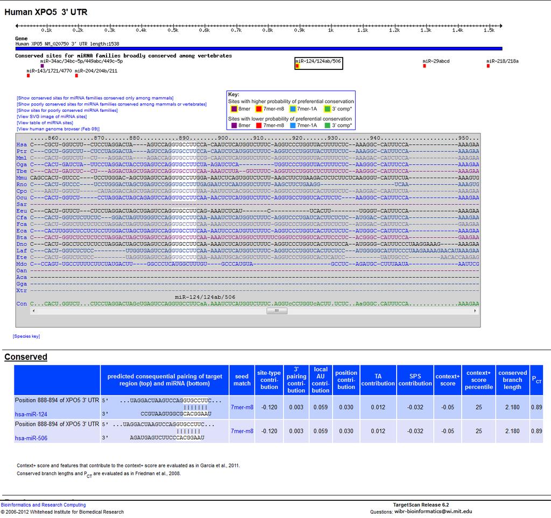The image size is (551, 518).
Task: Show conserved sites for families conserved only among mammals
Action: coord(95,98)
